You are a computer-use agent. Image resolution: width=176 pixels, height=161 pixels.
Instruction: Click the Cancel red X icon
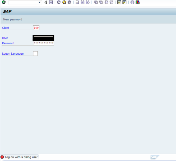tap(70, 2)
